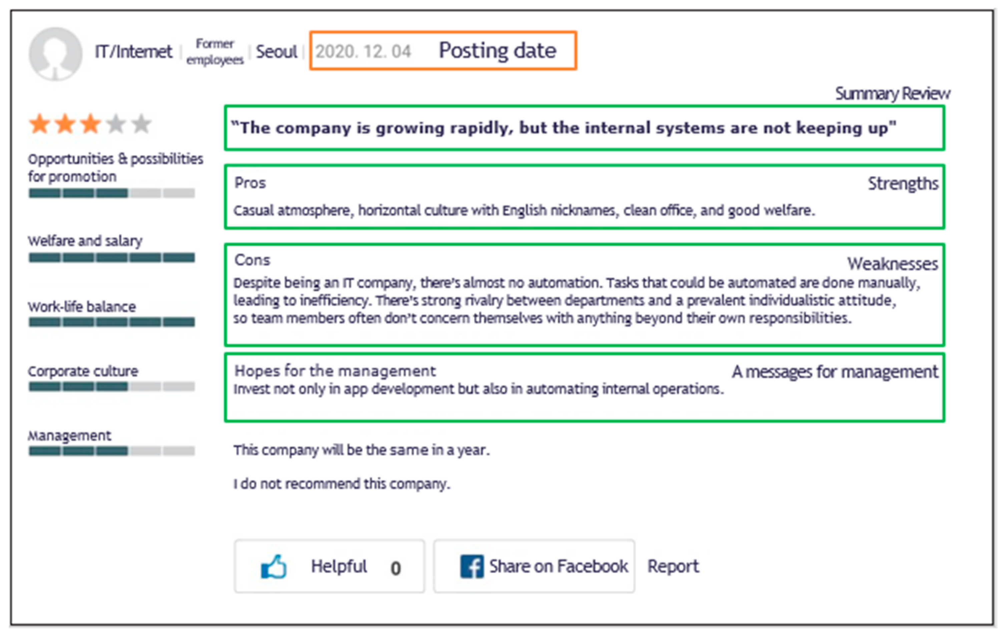Click the Report link
The image size is (1001, 633).
673,567
